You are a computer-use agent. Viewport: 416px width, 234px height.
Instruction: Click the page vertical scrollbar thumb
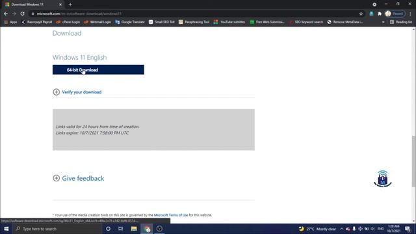pyautogui.click(x=413, y=161)
